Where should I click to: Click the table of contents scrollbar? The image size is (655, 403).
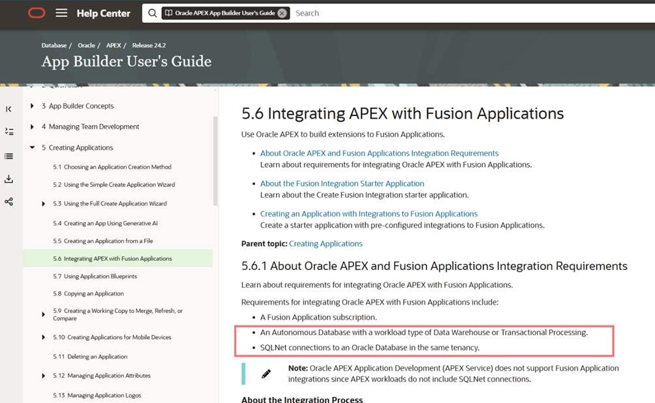(x=215, y=157)
